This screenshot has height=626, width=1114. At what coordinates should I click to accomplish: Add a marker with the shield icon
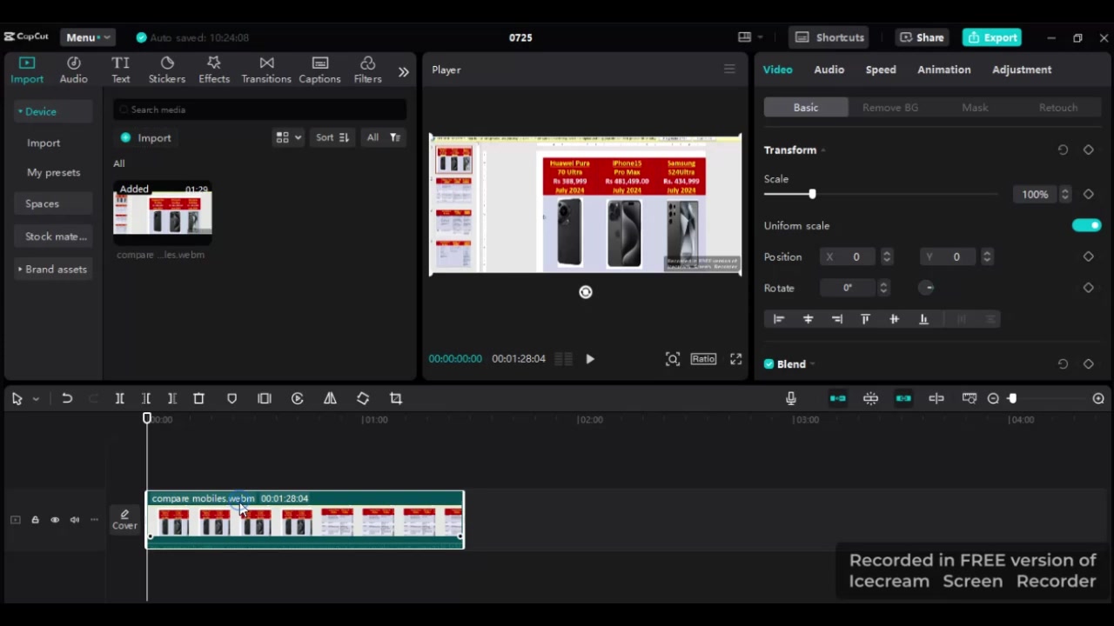click(232, 398)
